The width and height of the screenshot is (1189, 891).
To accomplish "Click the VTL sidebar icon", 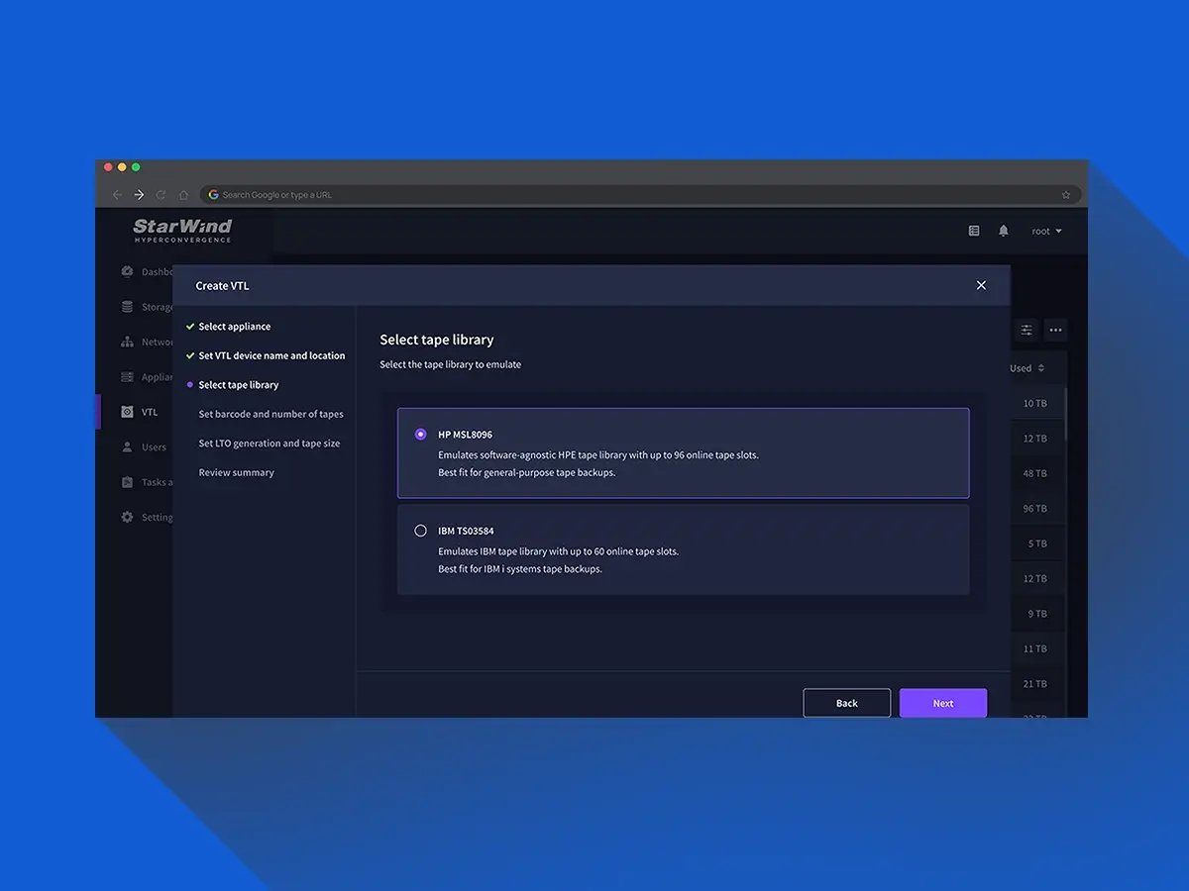I will click(127, 412).
